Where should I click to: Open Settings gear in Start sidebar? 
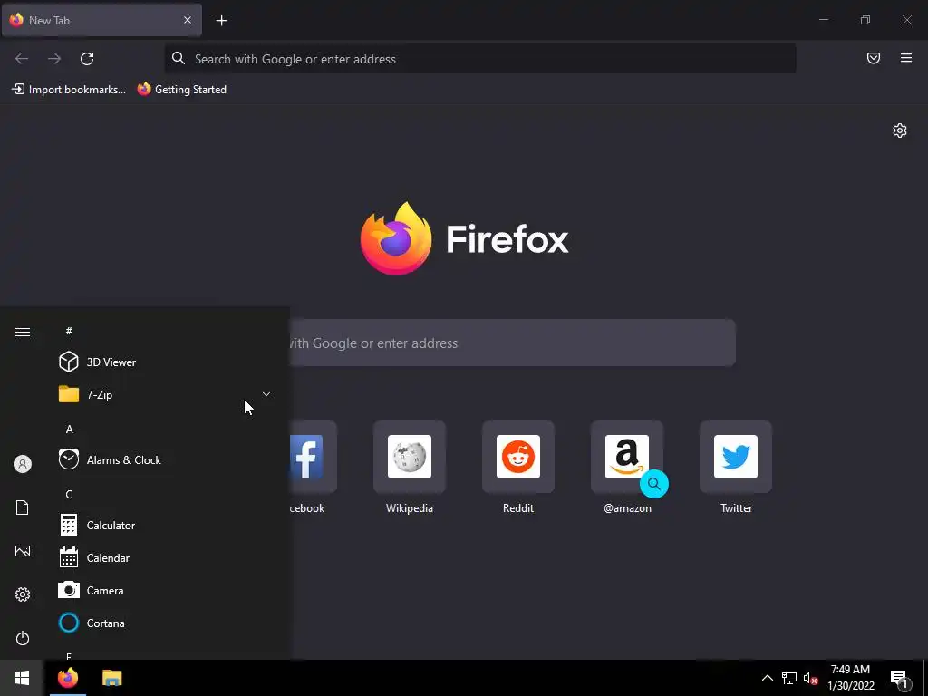[x=23, y=594]
